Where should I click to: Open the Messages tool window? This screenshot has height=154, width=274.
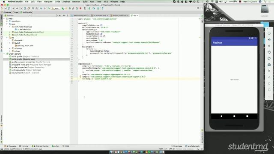click(11, 146)
